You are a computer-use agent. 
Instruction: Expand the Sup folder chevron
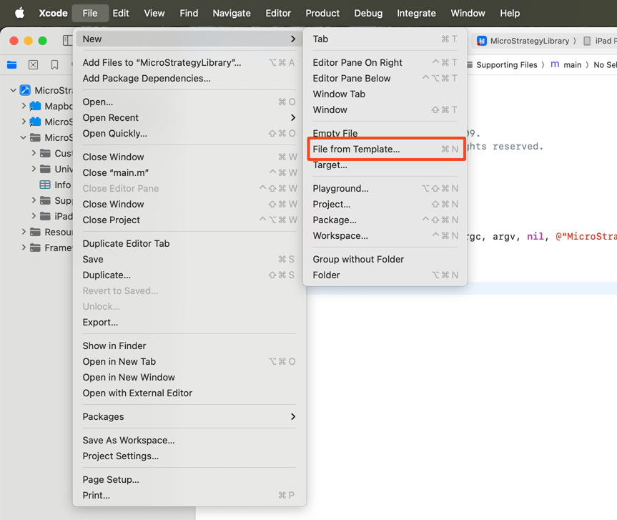coord(34,200)
